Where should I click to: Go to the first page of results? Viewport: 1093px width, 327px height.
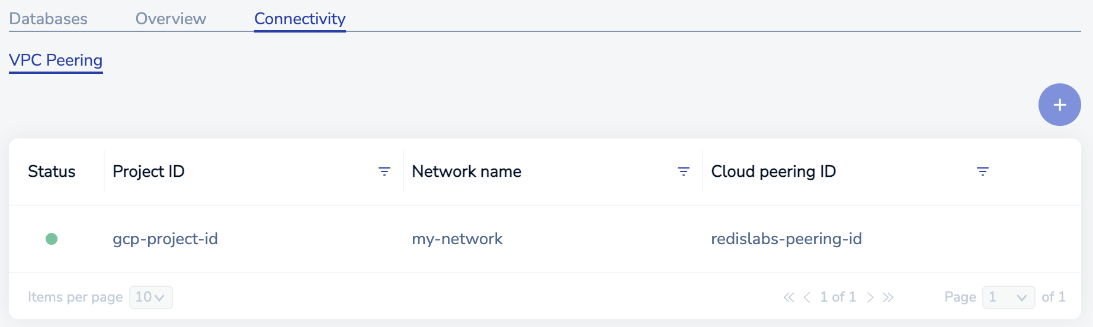coord(789,297)
